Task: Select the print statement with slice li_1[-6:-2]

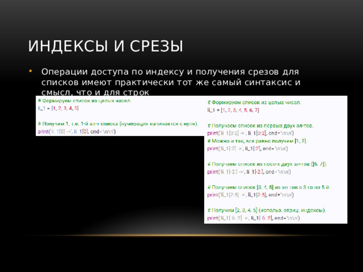Action: (254, 218)
